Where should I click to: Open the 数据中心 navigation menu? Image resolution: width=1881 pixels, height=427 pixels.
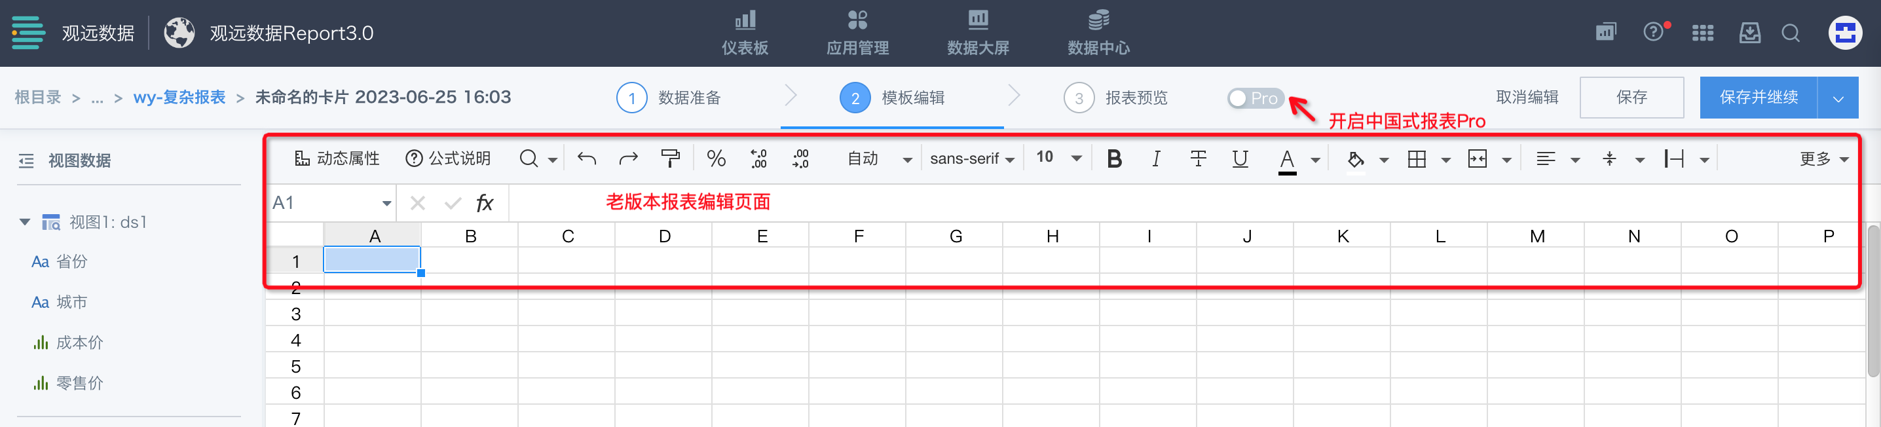[x=1098, y=33]
